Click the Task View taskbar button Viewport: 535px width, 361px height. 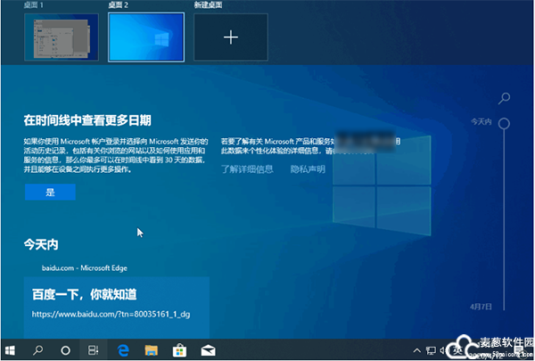pos(92,350)
